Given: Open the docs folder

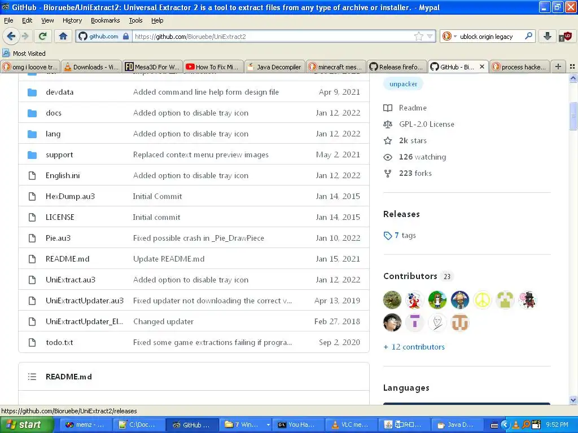Looking at the screenshot, I should coord(54,113).
